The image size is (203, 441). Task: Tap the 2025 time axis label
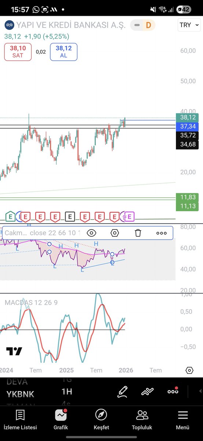point(66,370)
